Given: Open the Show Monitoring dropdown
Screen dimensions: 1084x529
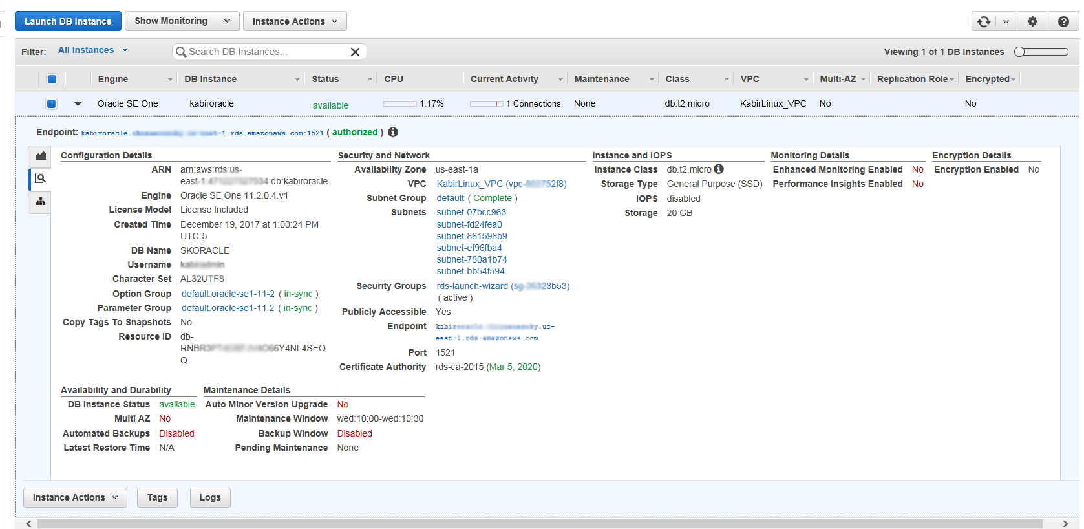Looking at the screenshot, I should pos(182,21).
